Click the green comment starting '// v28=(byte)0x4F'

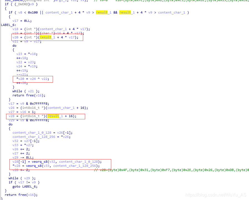coord(171,170)
